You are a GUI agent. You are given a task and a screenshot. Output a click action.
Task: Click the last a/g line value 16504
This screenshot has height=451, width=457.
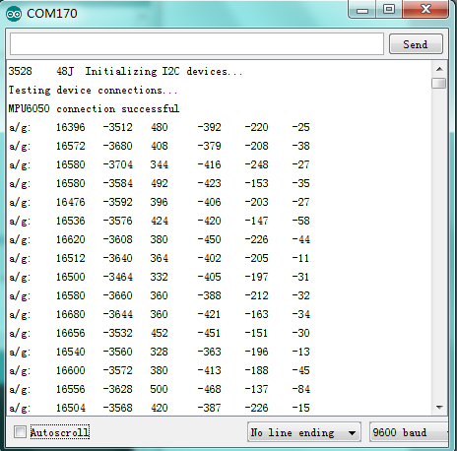(71, 408)
